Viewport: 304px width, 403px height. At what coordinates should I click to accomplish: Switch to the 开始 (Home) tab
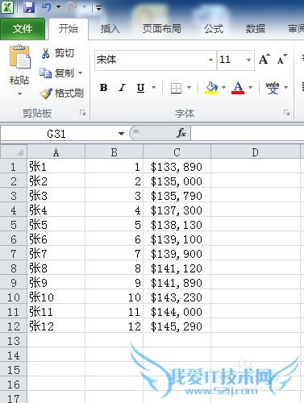pos(69,29)
